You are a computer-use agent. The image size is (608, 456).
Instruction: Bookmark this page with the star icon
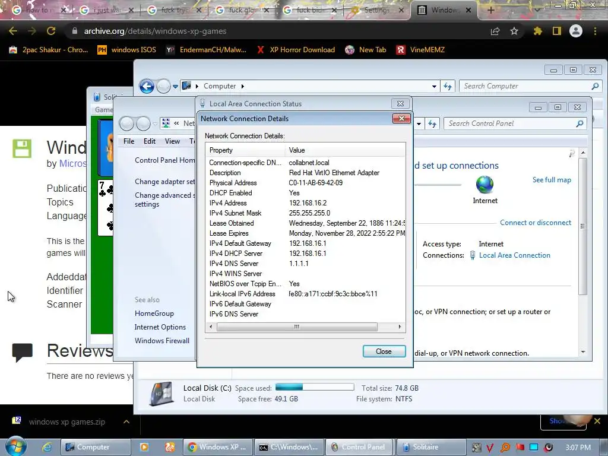[514, 31]
